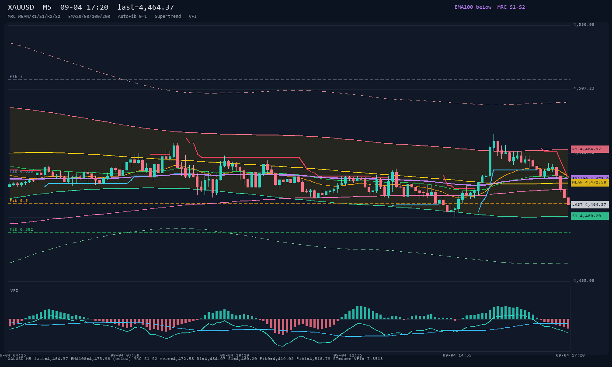The height and width of the screenshot is (367, 612).
Task: Click the XAUUSD symbol in the chart title
Action: click(x=21, y=7)
